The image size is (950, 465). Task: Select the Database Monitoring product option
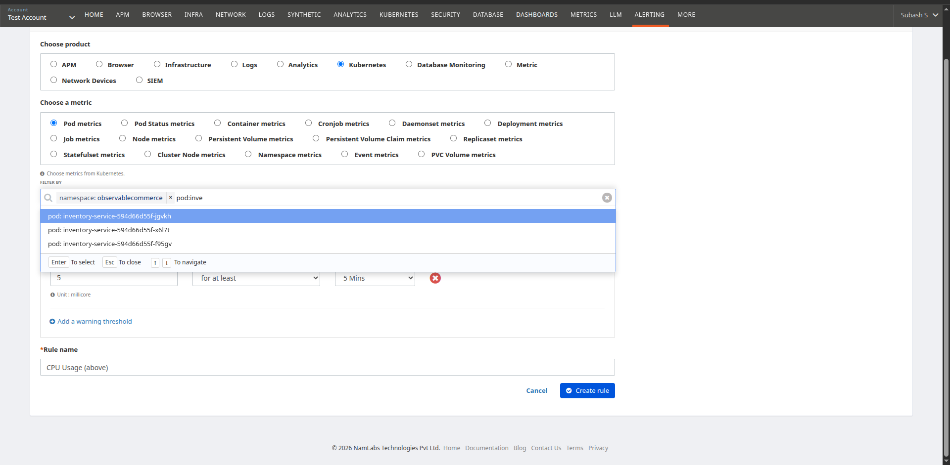[409, 64]
